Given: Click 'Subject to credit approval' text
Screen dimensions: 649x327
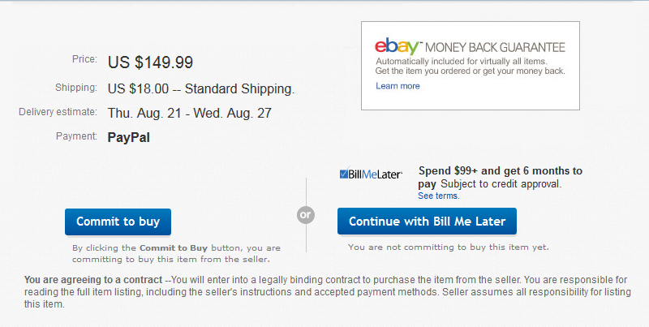Looking at the screenshot, I should pos(501,183).
